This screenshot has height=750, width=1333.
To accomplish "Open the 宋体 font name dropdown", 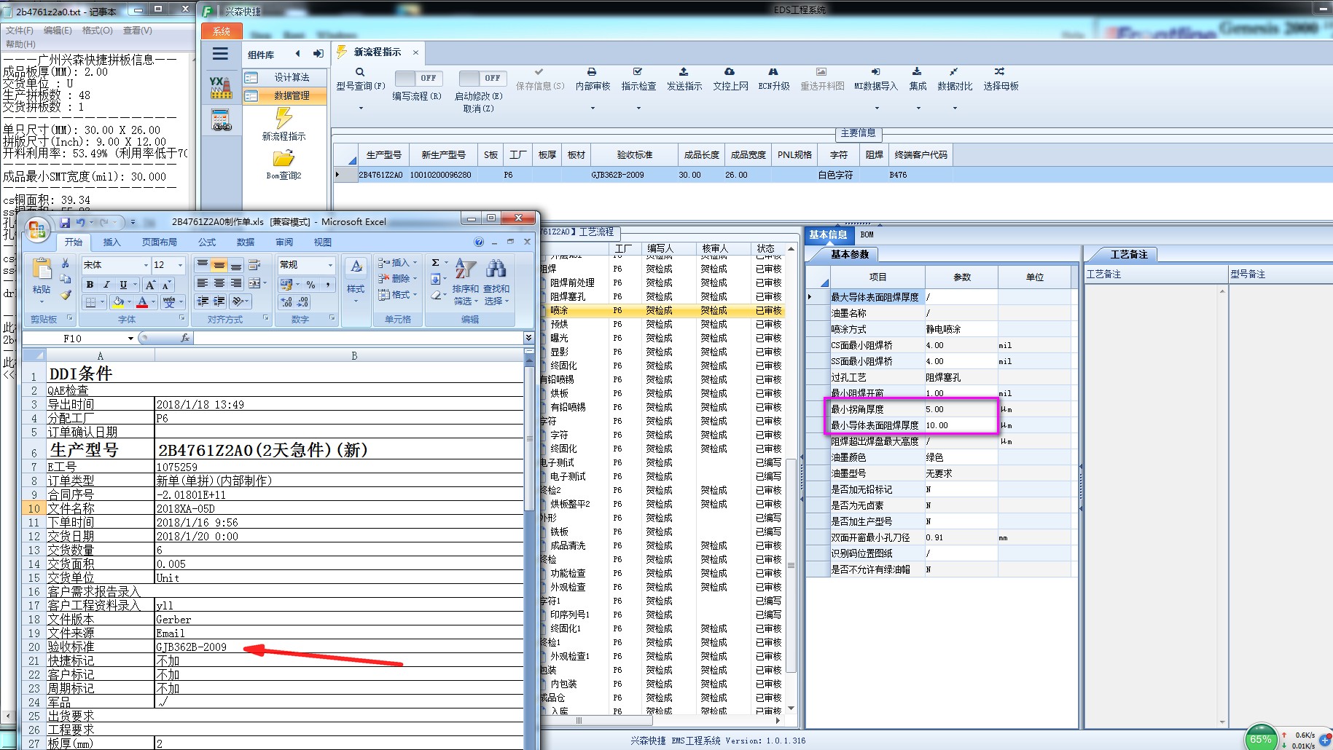I will [146, 265].
